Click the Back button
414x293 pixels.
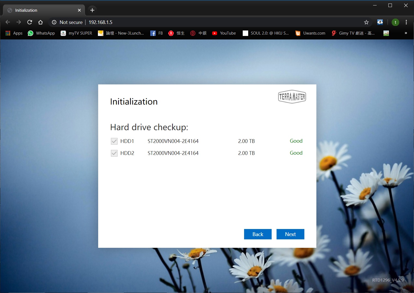(258, 234)
